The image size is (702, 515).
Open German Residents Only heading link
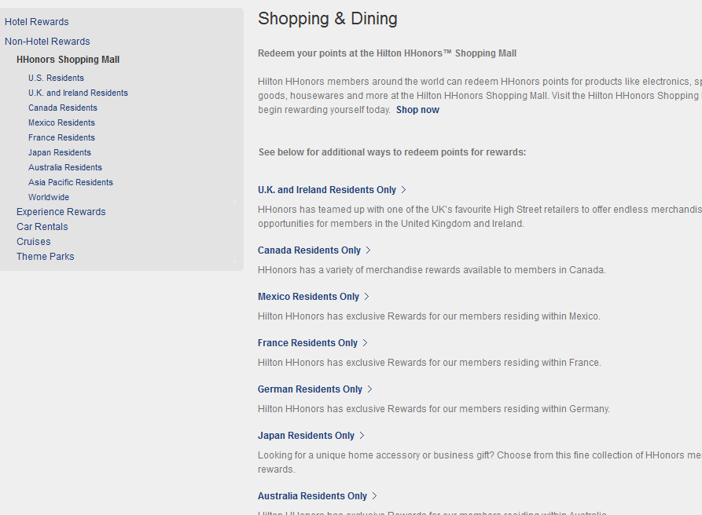coord(310,389)
